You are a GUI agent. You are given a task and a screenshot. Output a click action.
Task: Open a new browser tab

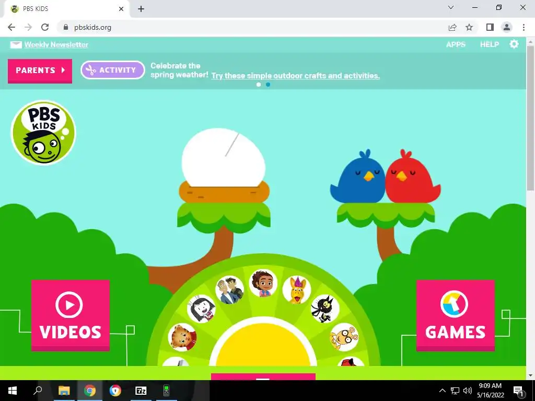(141, 9)
